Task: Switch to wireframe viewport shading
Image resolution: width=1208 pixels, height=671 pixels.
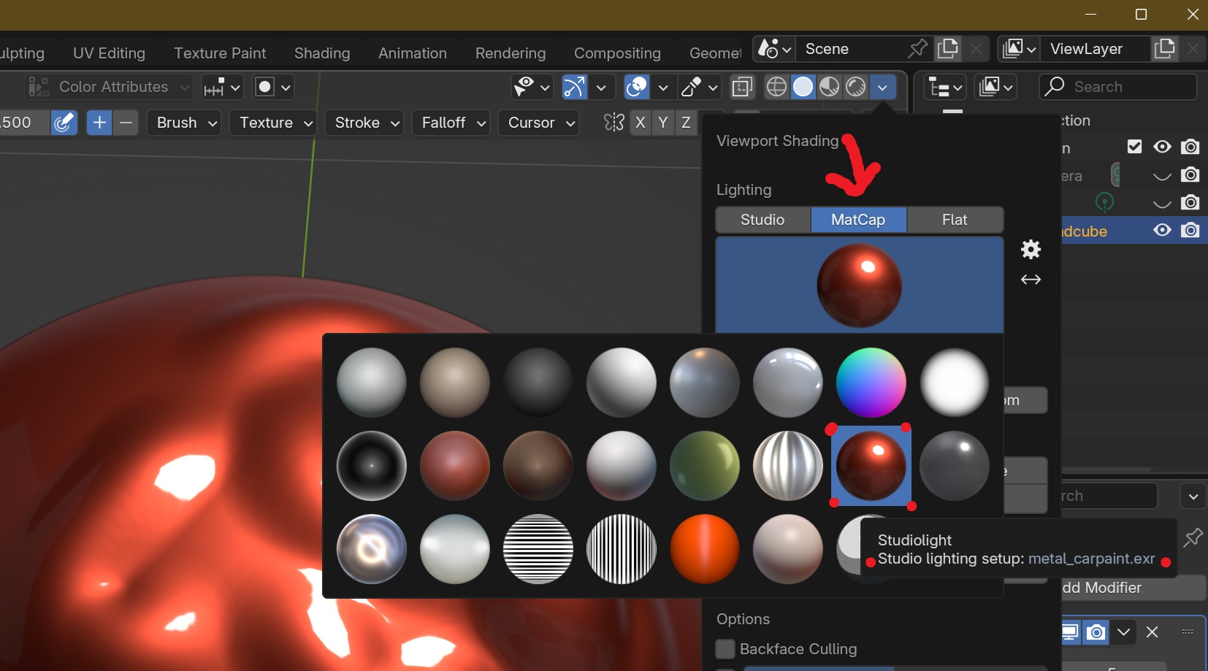Action: point(776,87)
